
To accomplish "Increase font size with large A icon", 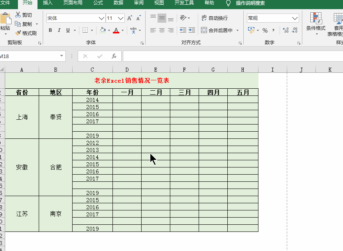I will (130, 18).
